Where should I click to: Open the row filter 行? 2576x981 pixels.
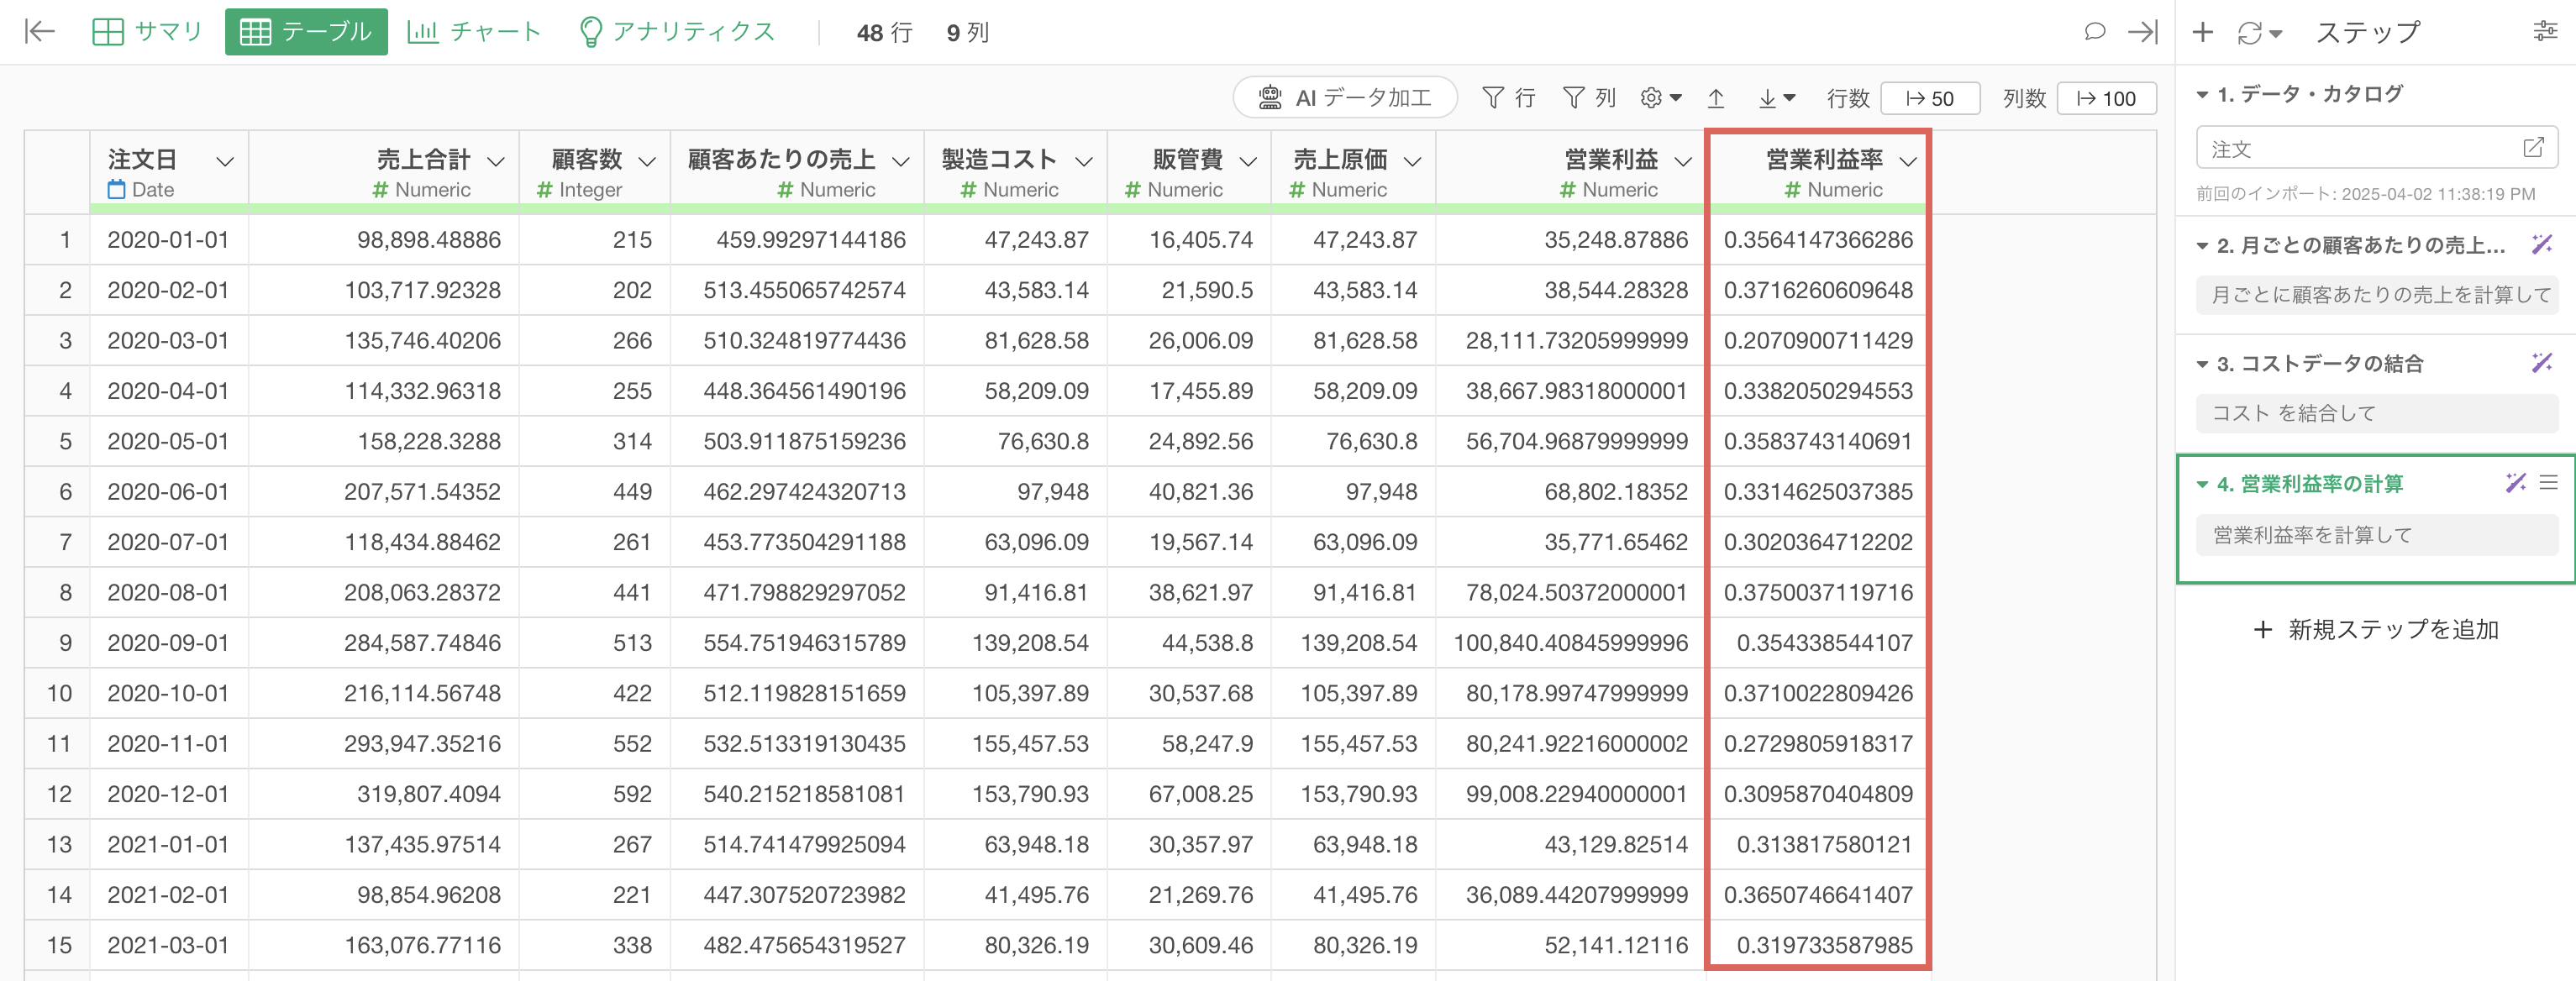pyautogui.click(x=1508, y=98)
